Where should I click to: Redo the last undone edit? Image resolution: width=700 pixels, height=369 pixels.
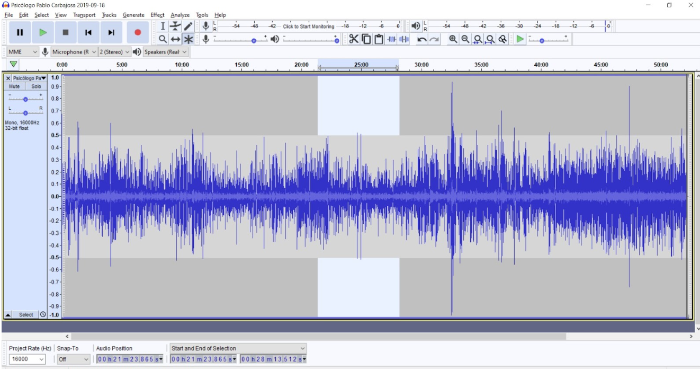click(x=434, y=39)
